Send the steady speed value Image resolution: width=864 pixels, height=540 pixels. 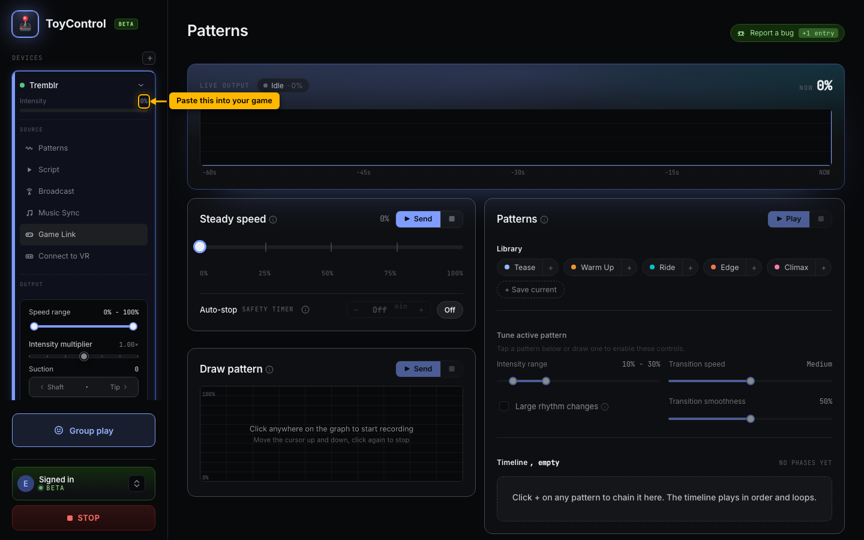click(418, 219)
